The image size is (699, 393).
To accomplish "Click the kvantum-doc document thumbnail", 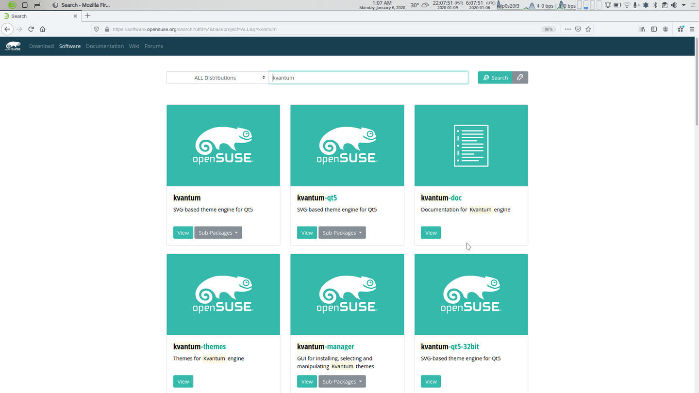I will (471, 146).
